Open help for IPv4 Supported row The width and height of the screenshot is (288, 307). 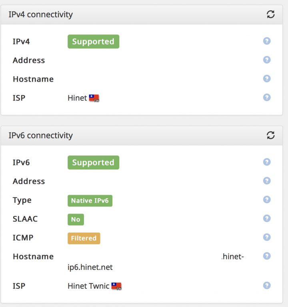[x=267, y=41]
